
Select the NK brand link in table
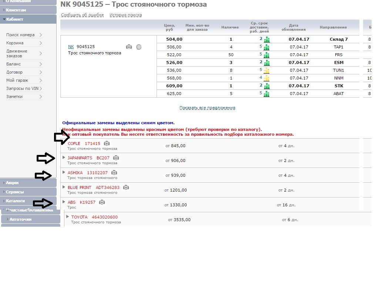(x=71, y=47)
